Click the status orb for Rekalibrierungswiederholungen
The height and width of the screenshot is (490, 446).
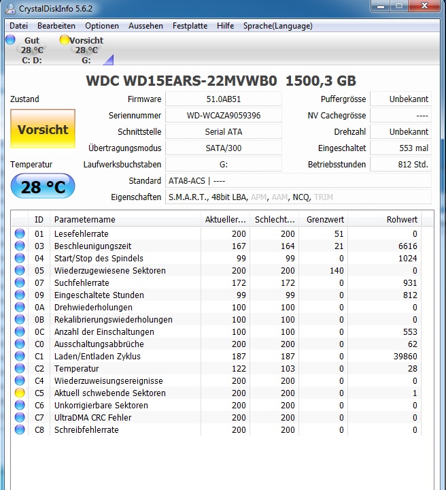[x=20, y=319]
